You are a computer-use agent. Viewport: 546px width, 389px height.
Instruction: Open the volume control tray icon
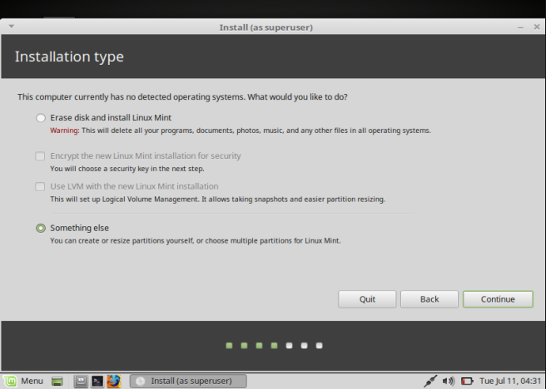448,381
